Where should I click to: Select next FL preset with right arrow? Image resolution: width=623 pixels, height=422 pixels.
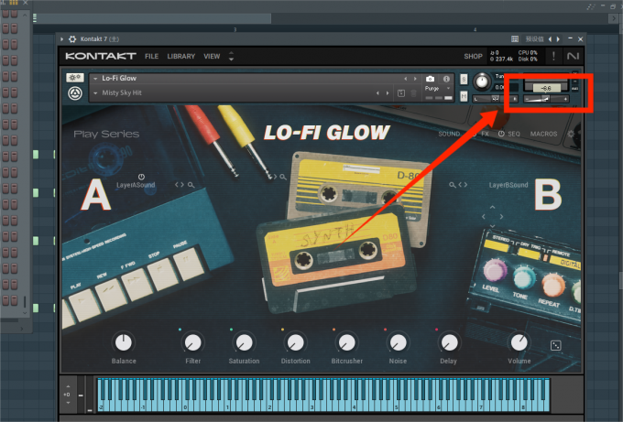coord(558,39)
